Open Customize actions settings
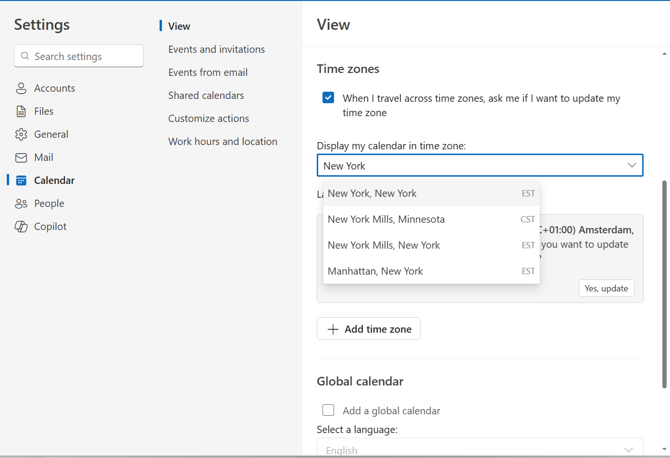This screenshot has width=670, height=458. pyautogui.click(x=209, y=119)
